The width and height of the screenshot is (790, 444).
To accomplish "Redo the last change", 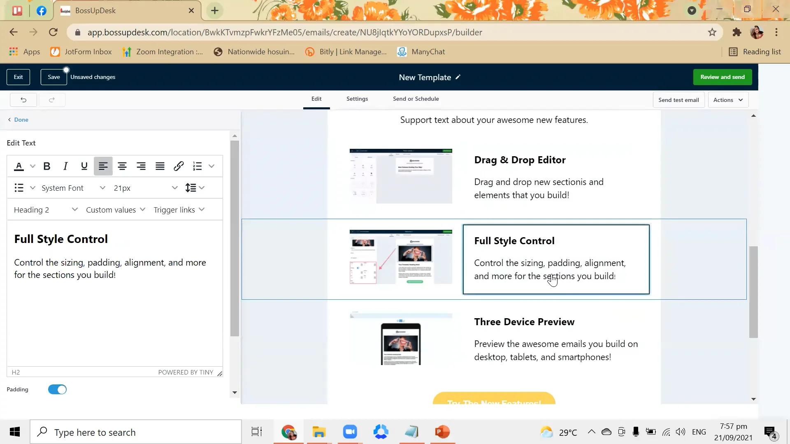I will click(52, 100).
